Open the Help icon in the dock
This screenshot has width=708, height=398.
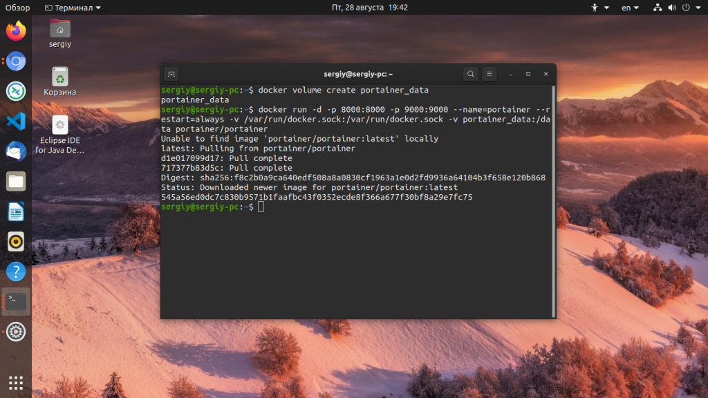[16, 272]
